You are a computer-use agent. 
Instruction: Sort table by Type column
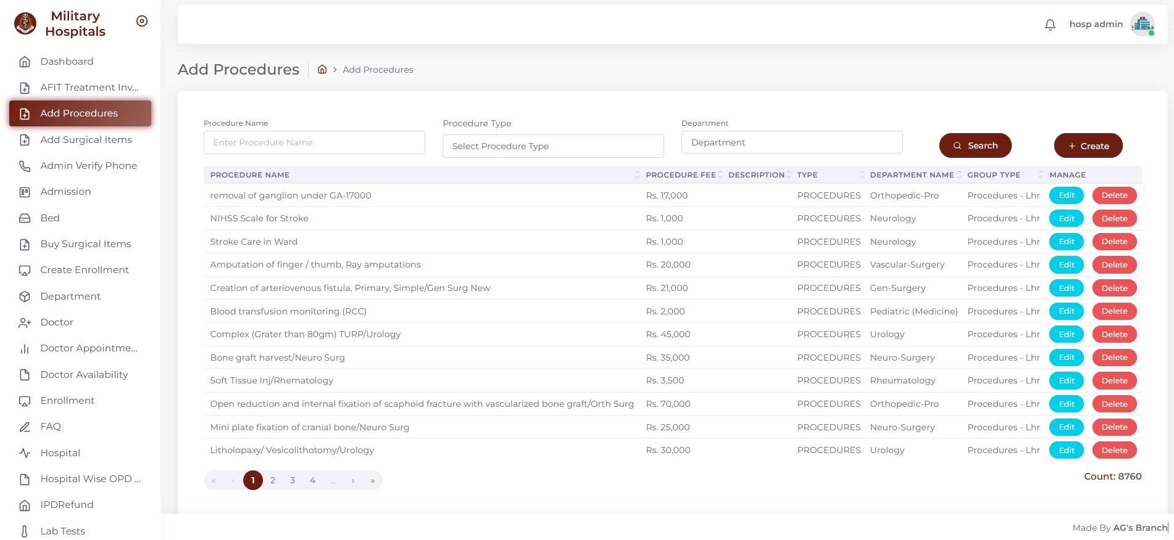[x=862, y=175]
